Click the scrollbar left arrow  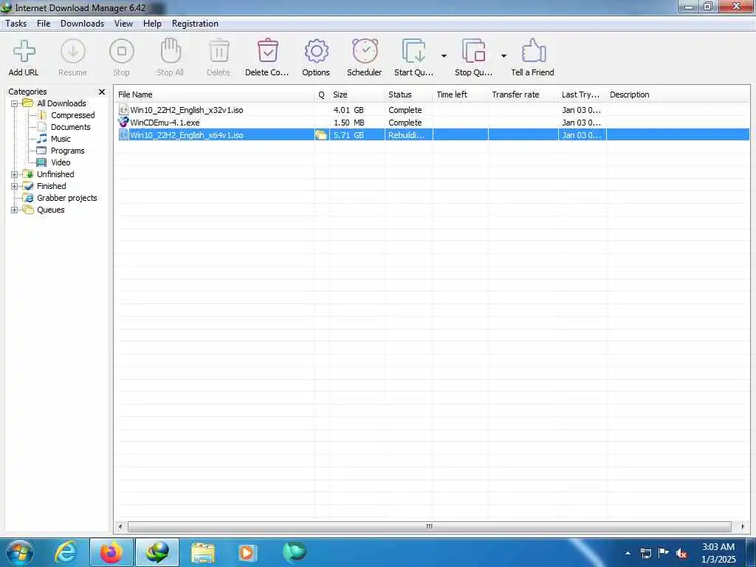click(120, 526)
